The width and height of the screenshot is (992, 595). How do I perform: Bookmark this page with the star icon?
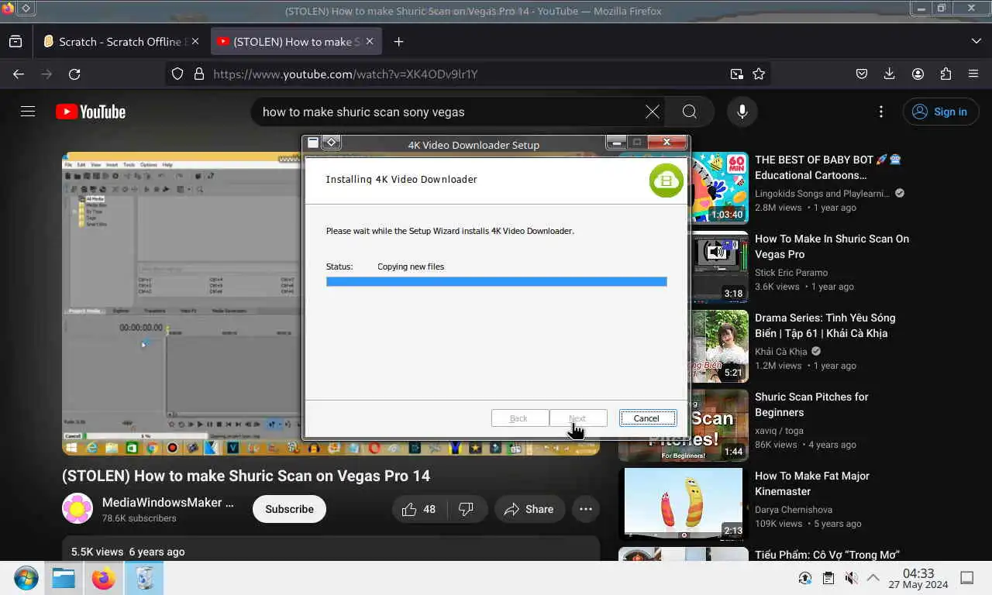click(759, 74)
